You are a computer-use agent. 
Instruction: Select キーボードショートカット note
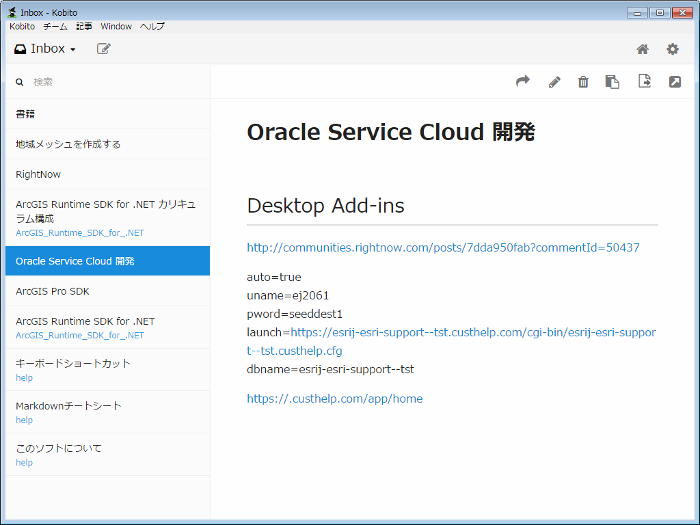coord(107,370)
